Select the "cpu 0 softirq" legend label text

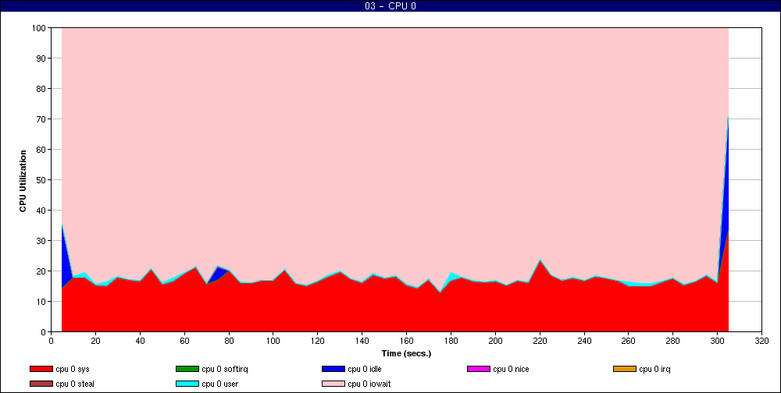point(225,369)
